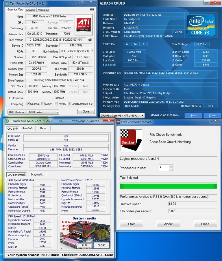Screen dimensions: 222x261
Task: Click RUN button in Nuclearus
Action: (x=84, y=245)
